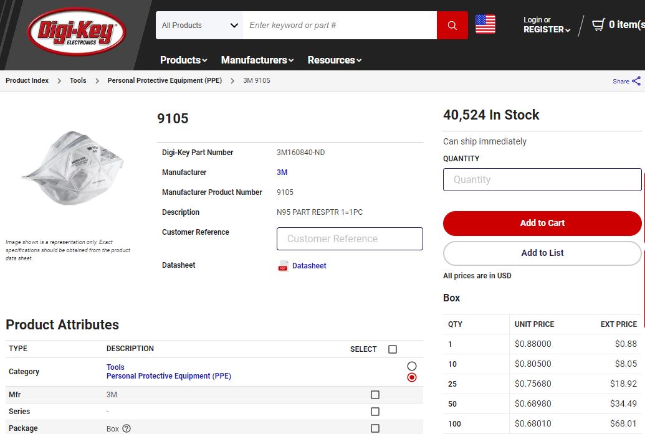Check the Mfr 3M checkbox
This screenshot has width=645, height=434.
[x=375, y=395]
